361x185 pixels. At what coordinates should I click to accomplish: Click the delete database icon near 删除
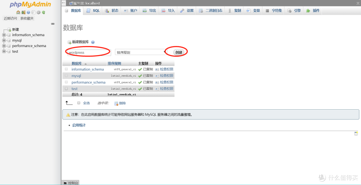116,104
